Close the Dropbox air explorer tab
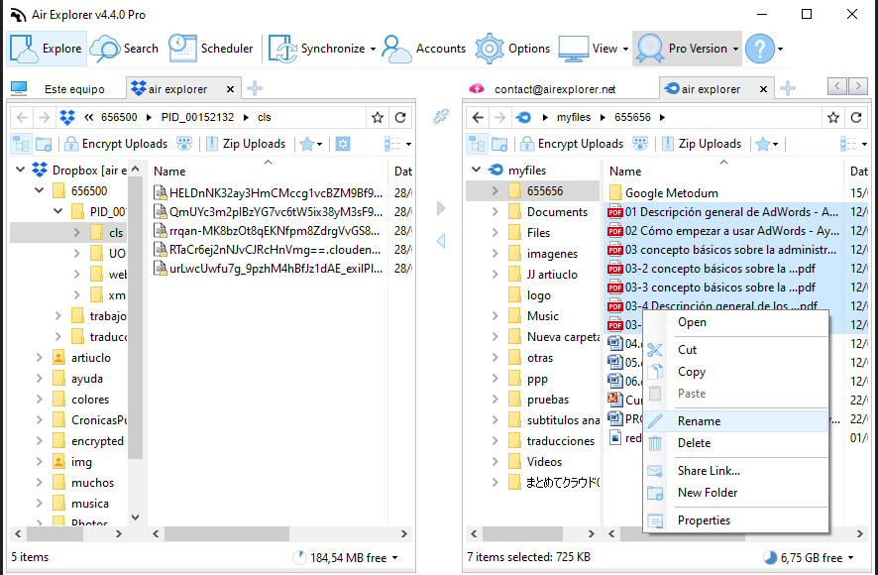The height and width of the screenshot is (575, 878). tap(230, 89)
